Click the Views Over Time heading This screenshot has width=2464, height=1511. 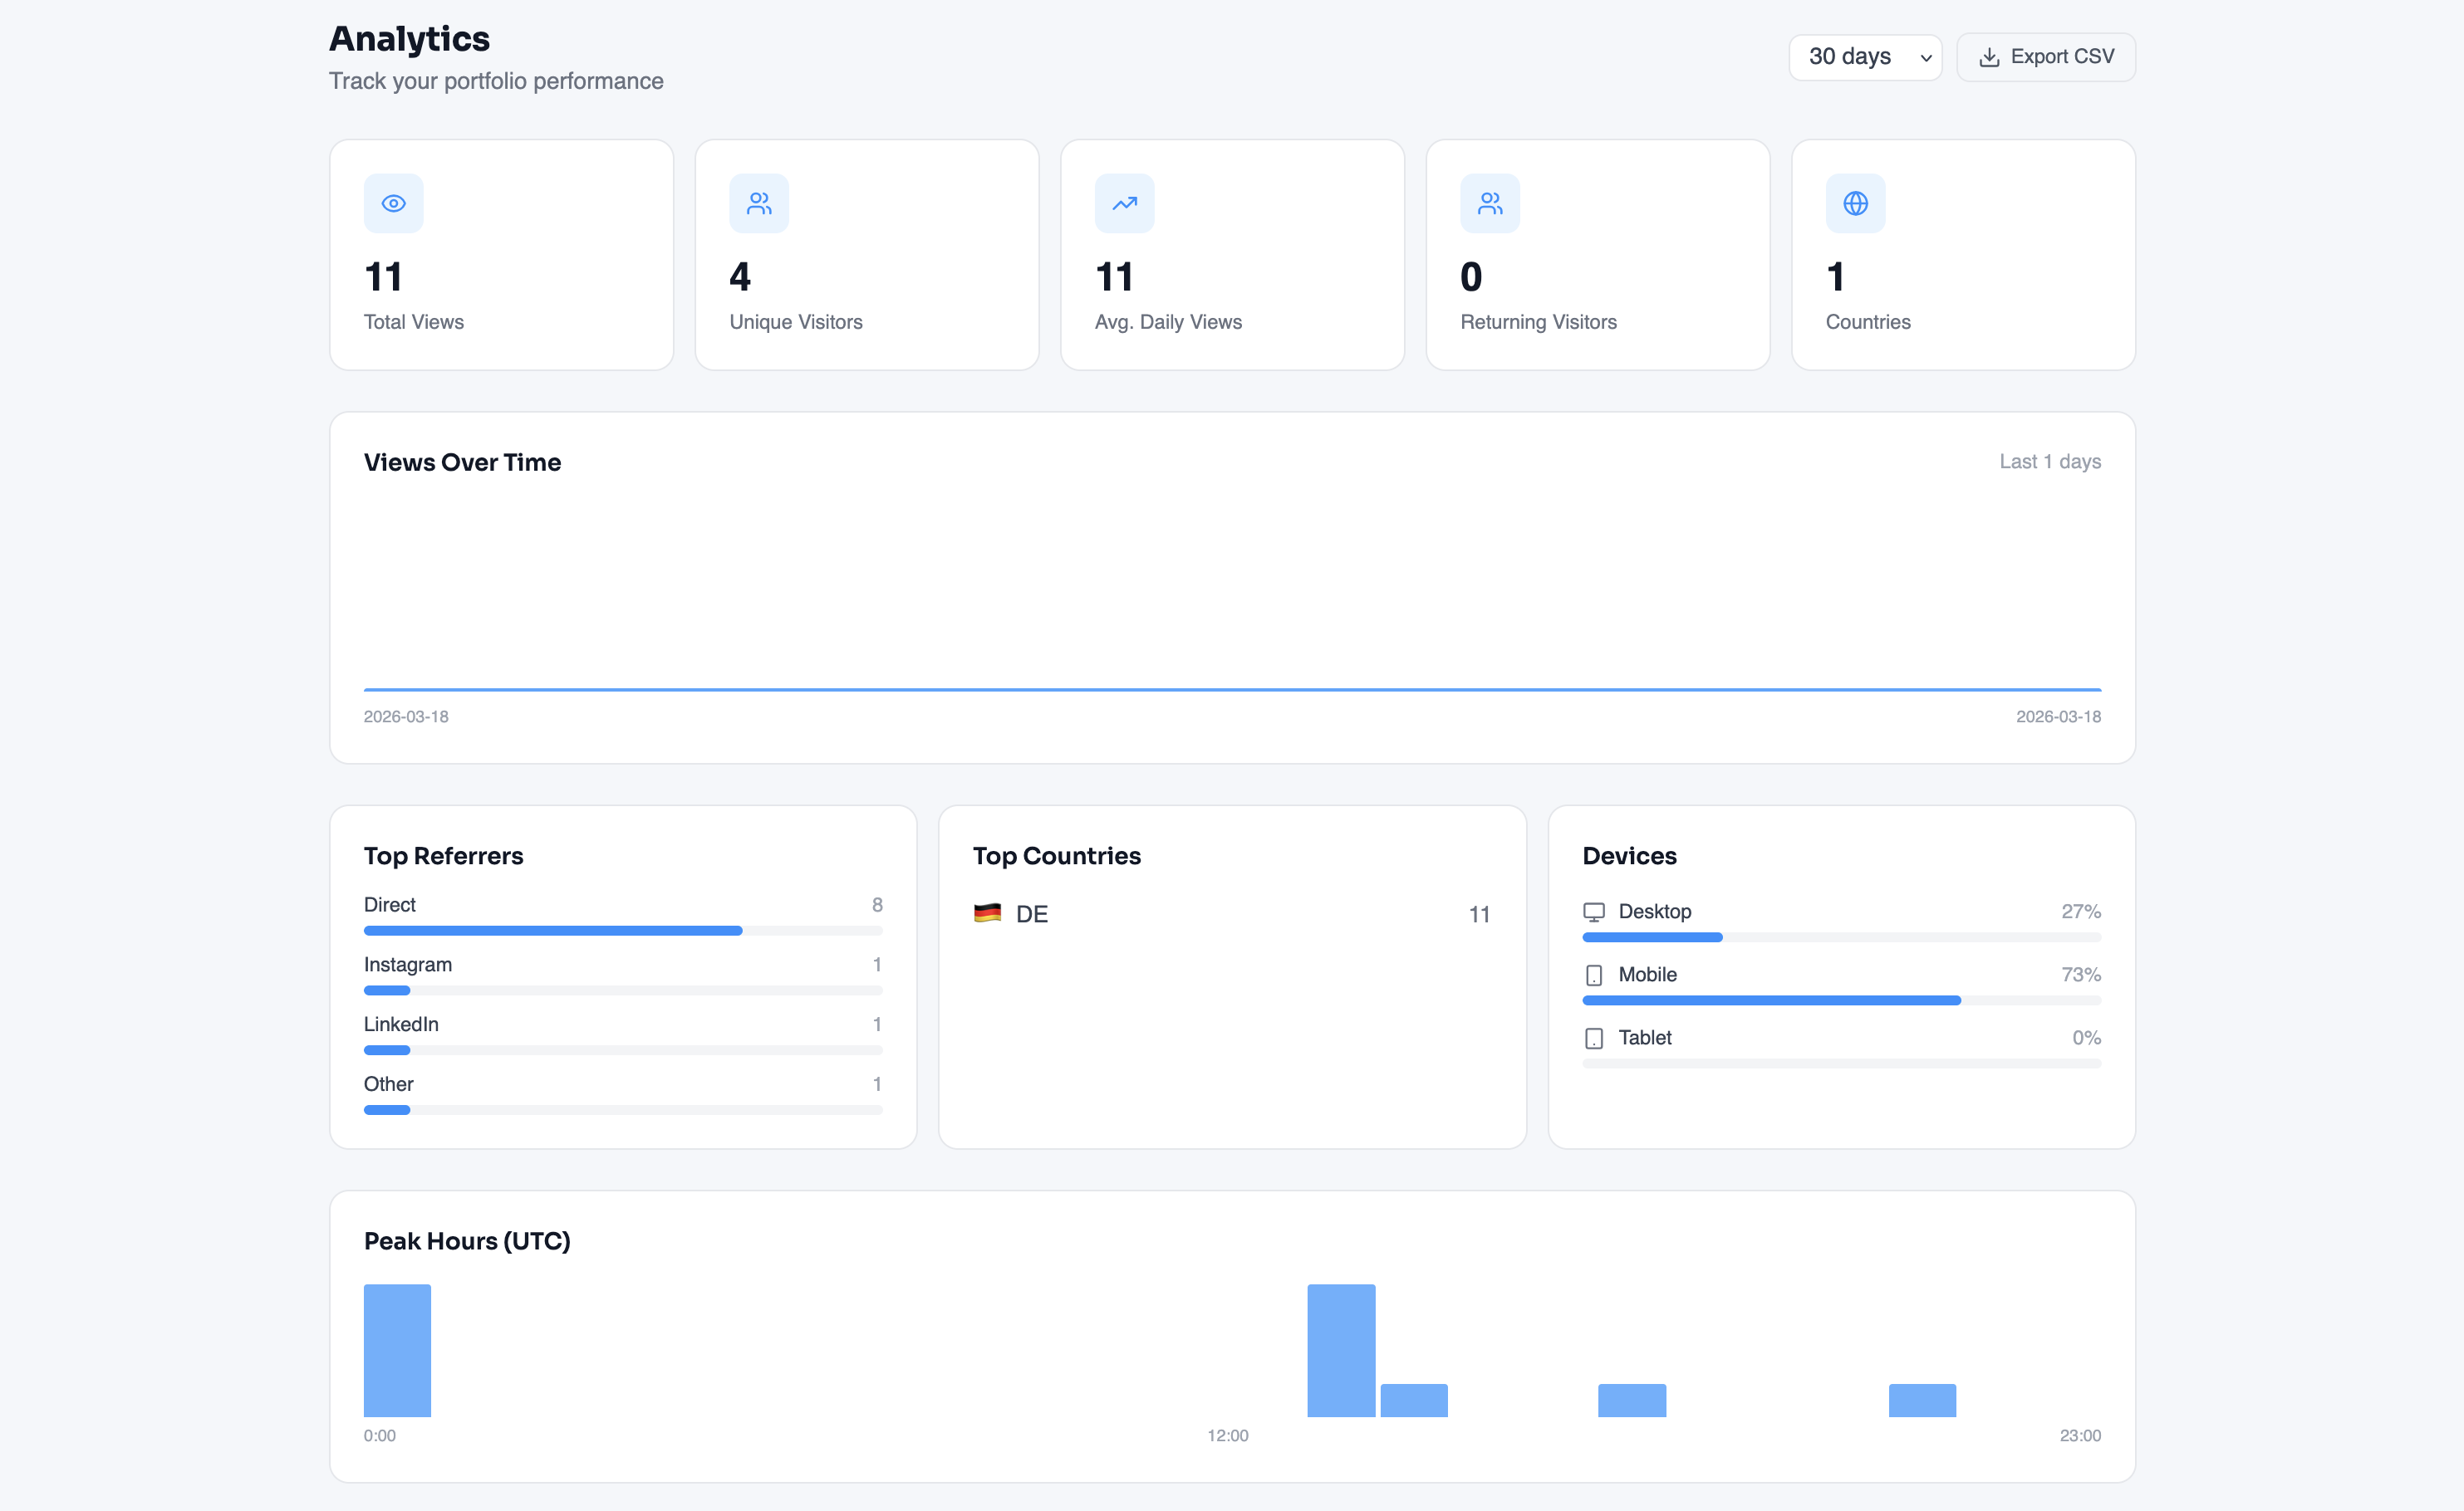point(462,462)
